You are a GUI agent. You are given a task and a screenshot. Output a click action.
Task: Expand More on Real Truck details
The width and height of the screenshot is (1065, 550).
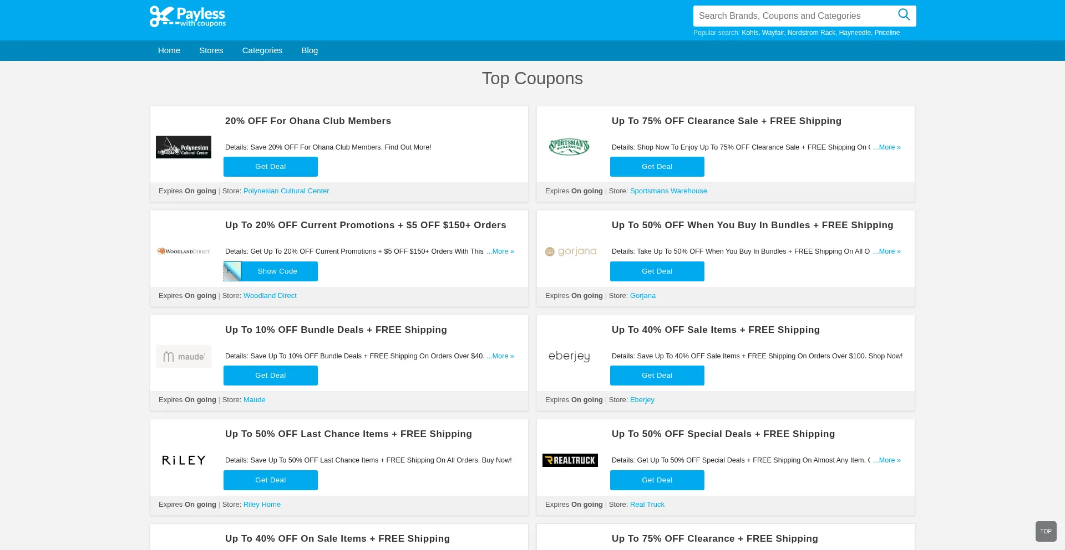click(887, 460)
